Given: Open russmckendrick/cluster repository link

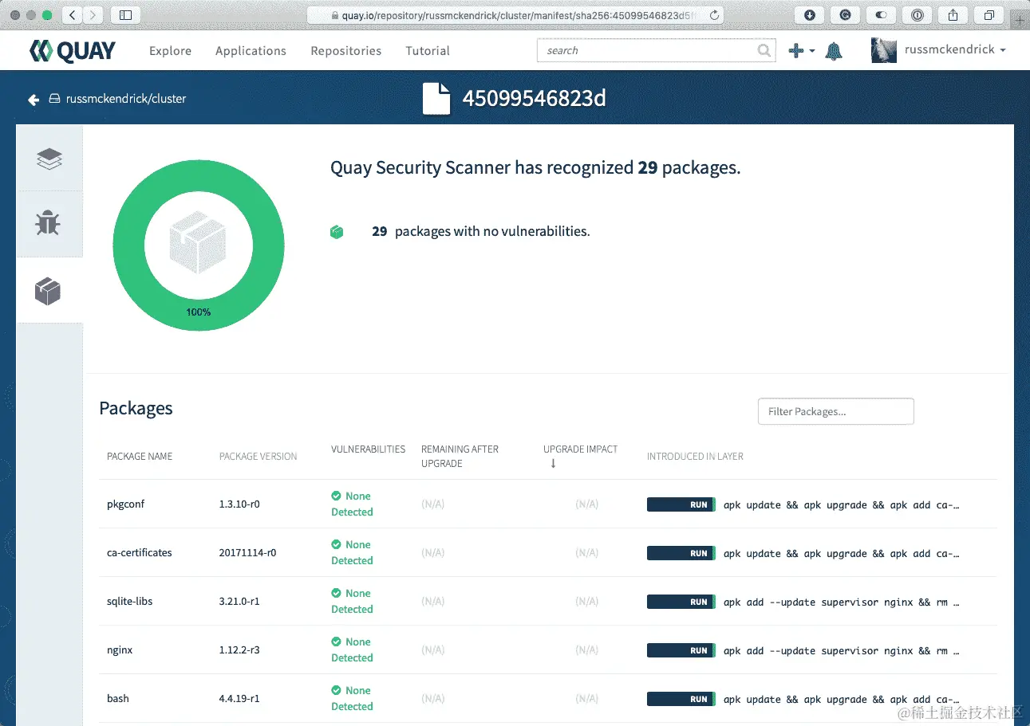Looking at the screenshot, I should [126, 99].
